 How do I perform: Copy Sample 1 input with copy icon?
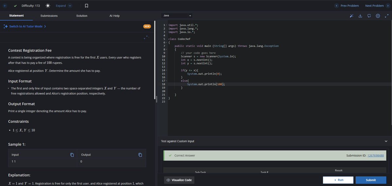coord(72,155)
